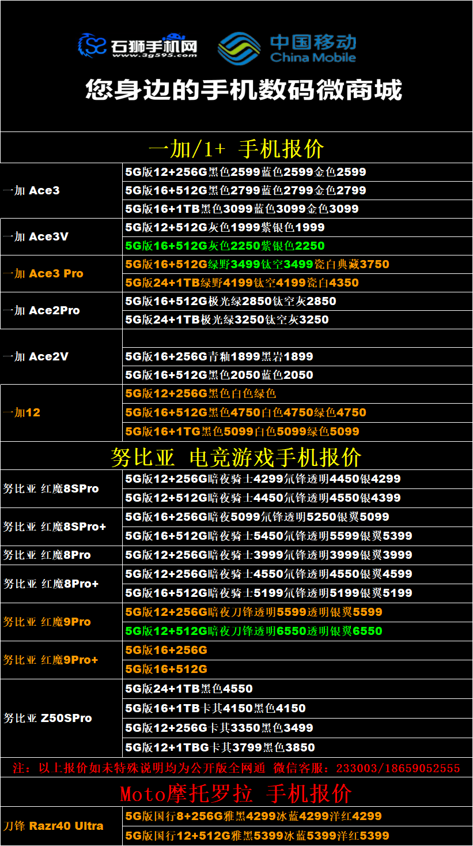Viewport: 473px width, 846px height.
Task: Select row 5G版国行8+256G雅黑4299冰蓝4299洋红4299
Action: 297,816
